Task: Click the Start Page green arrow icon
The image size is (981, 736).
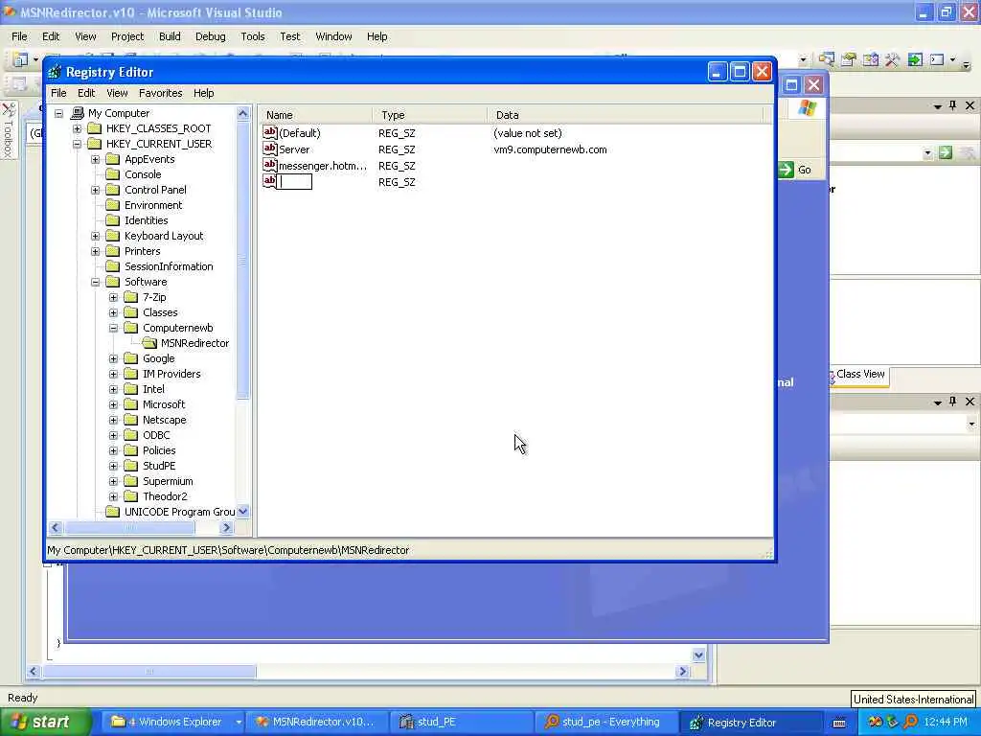Action: tap(915, 60)
